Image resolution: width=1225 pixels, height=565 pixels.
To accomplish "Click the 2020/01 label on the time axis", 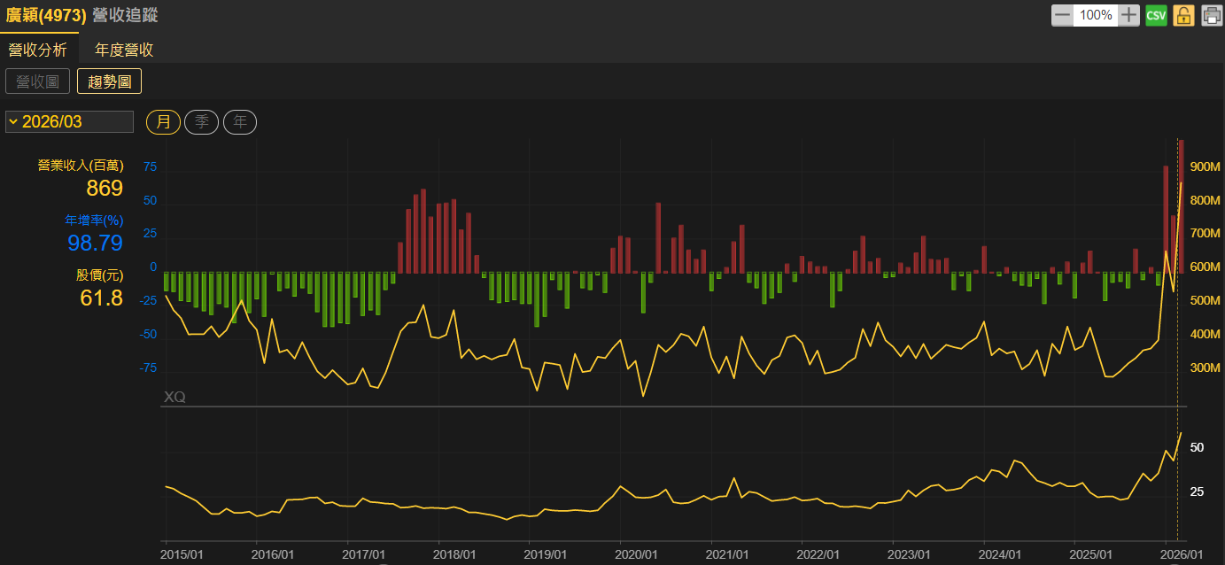I will pos(637,554).
